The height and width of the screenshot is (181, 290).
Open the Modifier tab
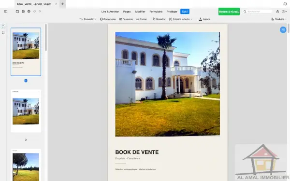coord(140,12)
